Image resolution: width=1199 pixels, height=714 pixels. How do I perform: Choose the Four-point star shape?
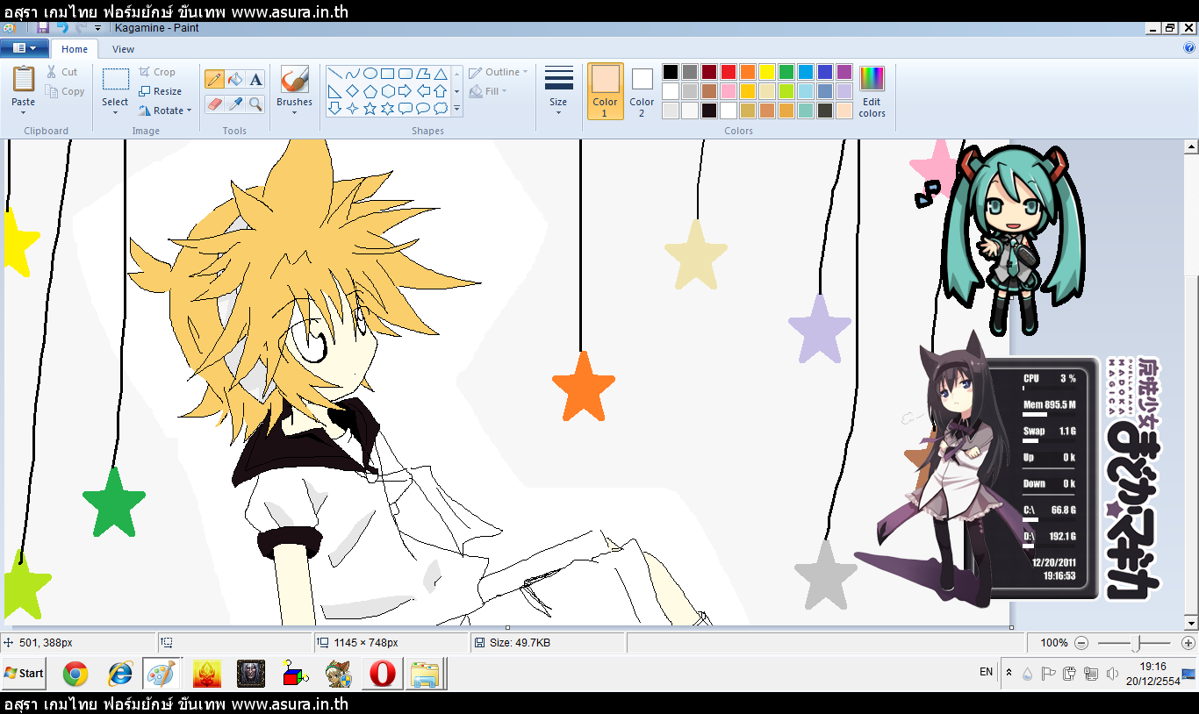(352, 109)
